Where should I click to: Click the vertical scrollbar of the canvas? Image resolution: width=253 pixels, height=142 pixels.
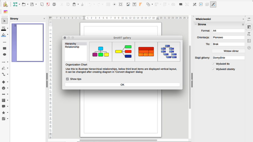click(x=190, y=77)
